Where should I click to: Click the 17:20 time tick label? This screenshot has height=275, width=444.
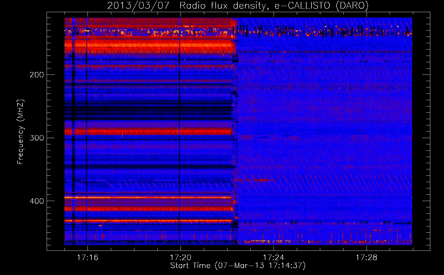181,257
